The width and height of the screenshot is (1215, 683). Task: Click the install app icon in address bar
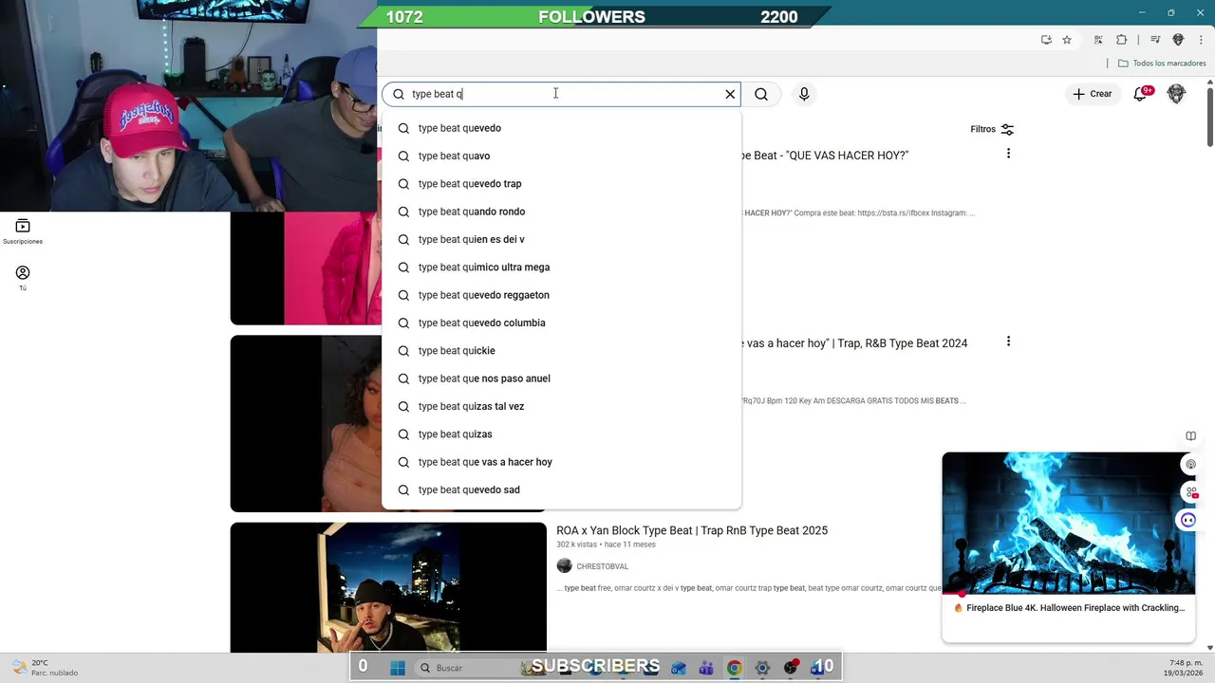coord(1046,40)
